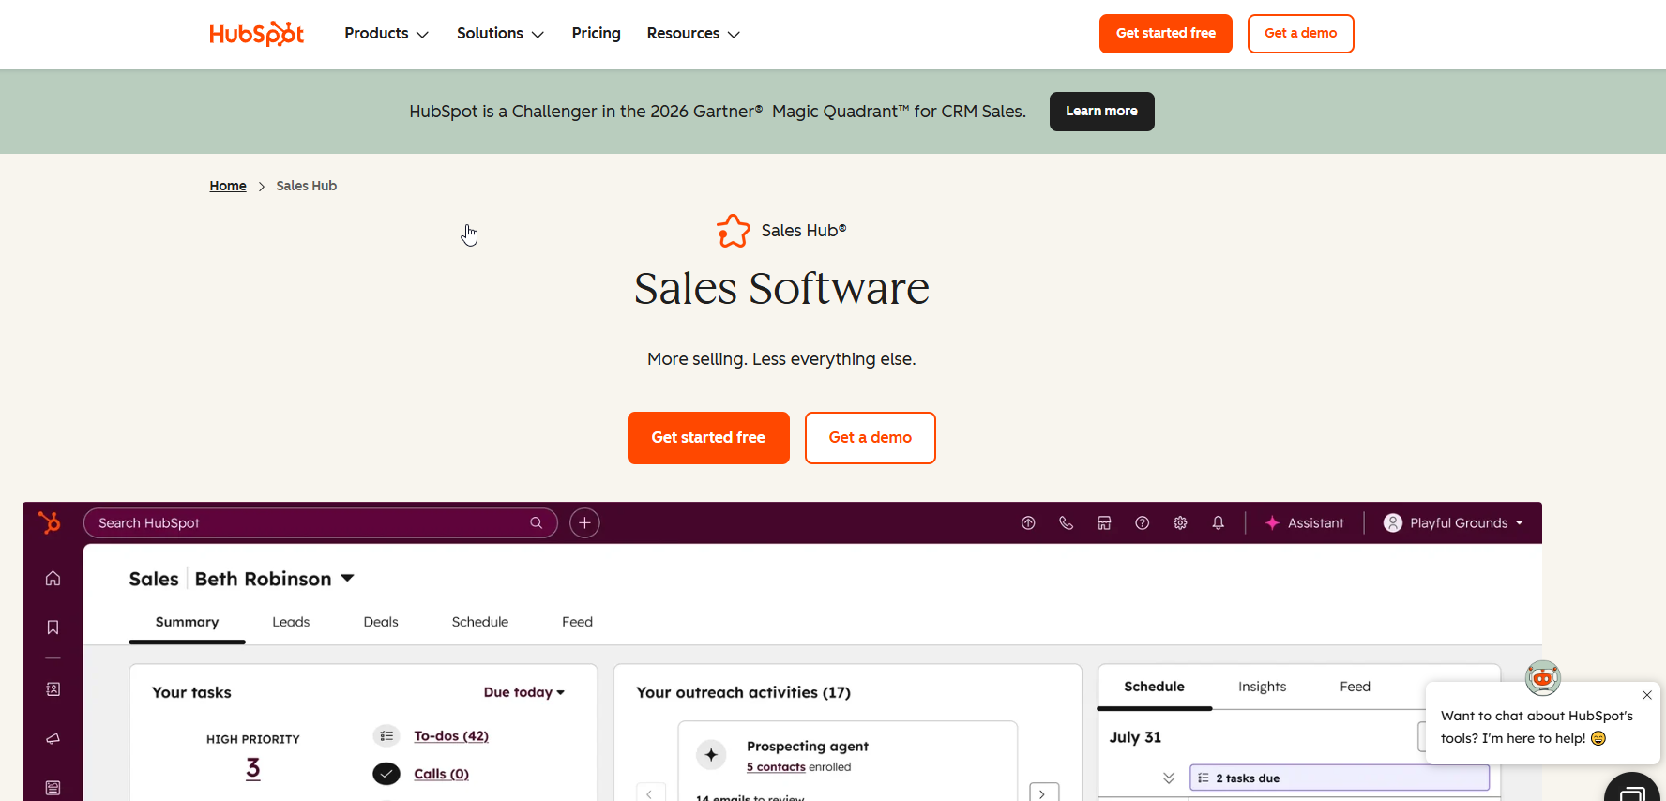Open the To-dos (42) link

(x=451, y=736)
